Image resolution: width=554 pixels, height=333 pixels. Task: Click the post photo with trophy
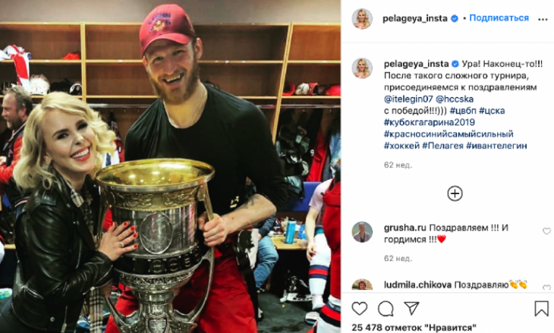click(x=170, y=167)
